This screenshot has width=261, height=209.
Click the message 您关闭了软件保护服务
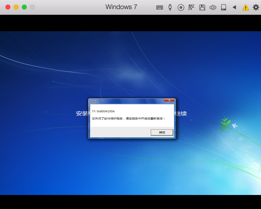pos(107,118)
